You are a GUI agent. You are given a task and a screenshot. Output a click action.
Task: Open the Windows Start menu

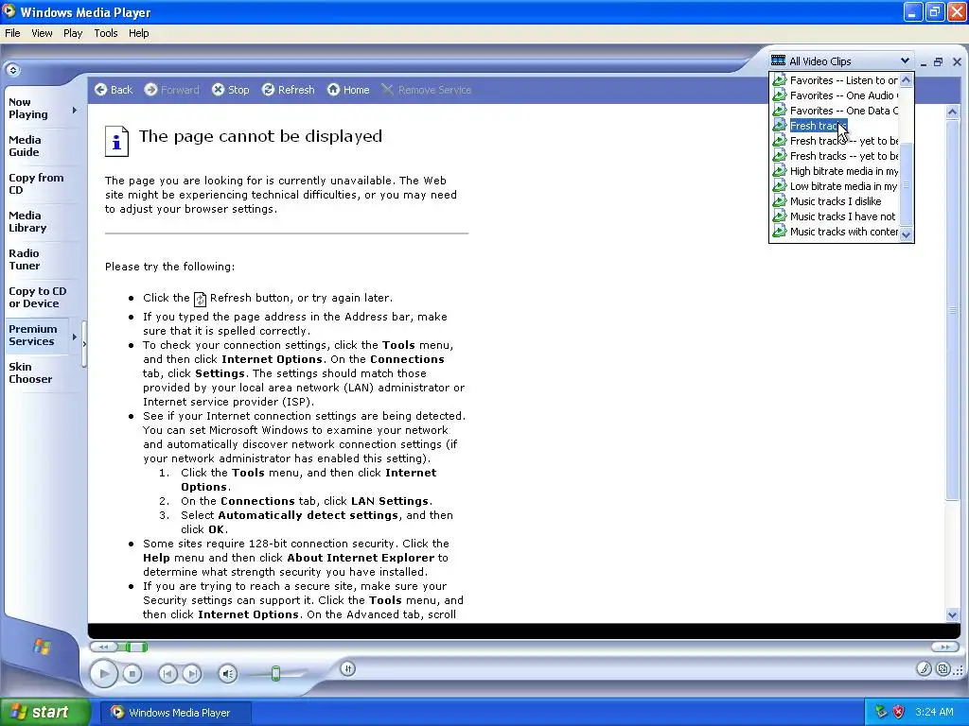tap(45, 713)
